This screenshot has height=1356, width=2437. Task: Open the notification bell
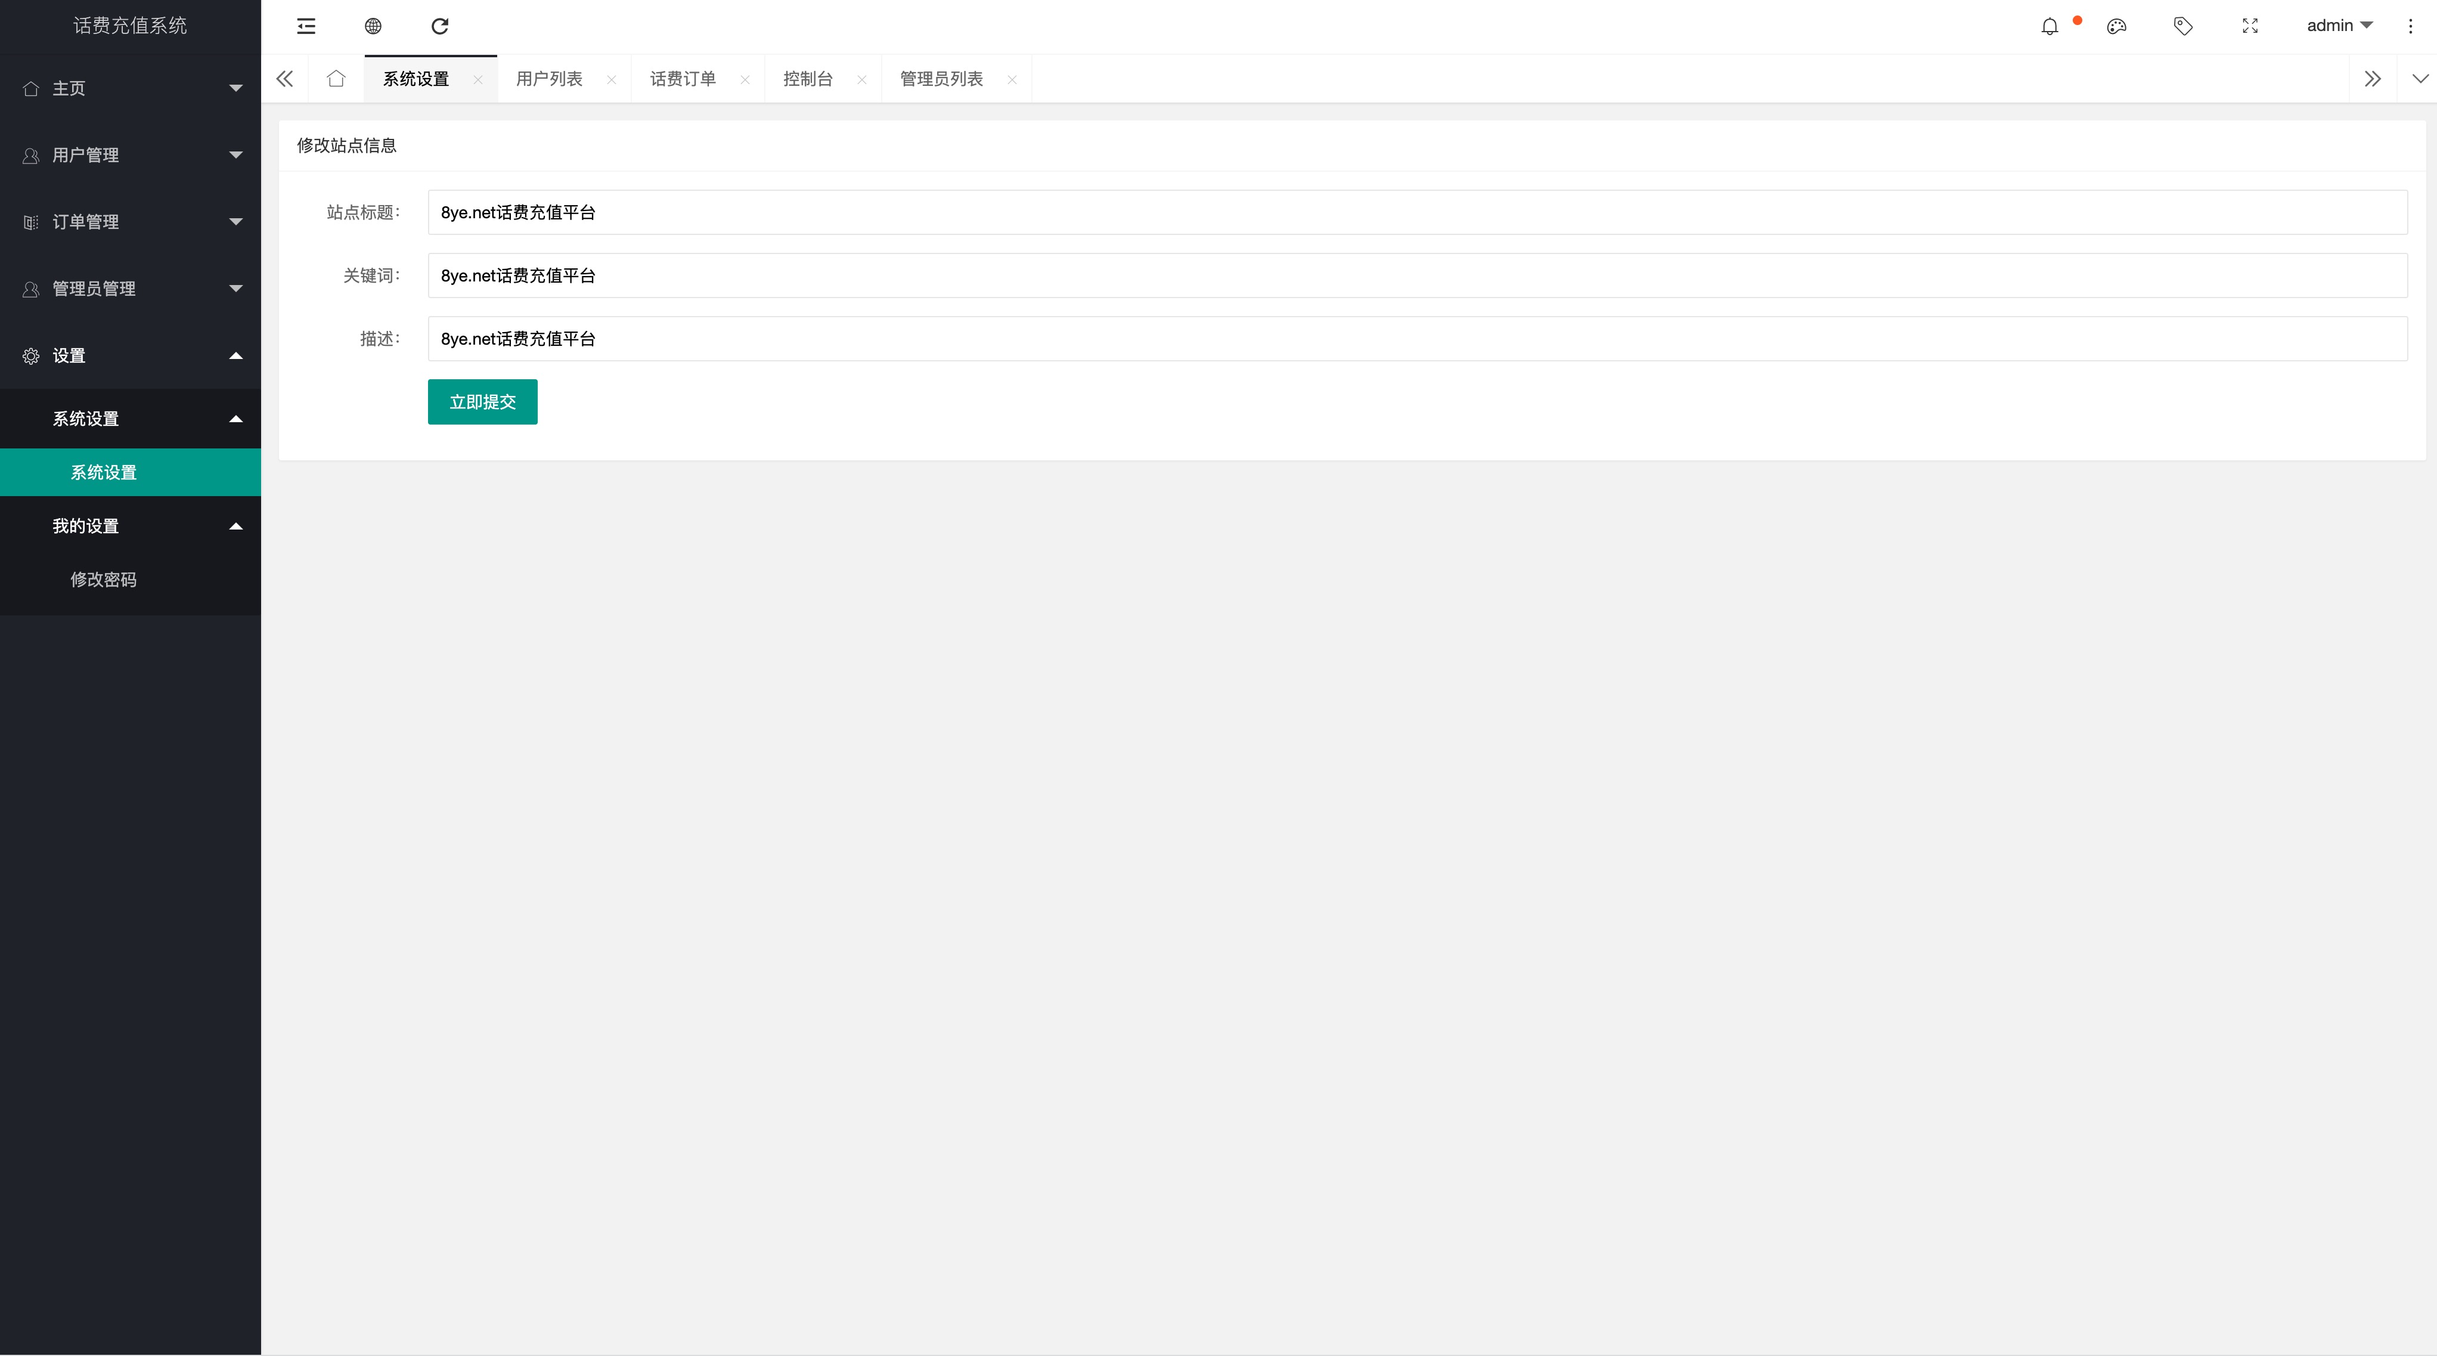click(x=2049, y=26)
